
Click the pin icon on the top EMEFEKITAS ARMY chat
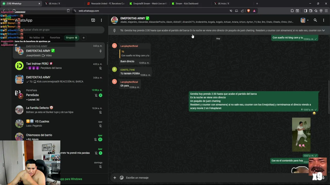(100, 51)
